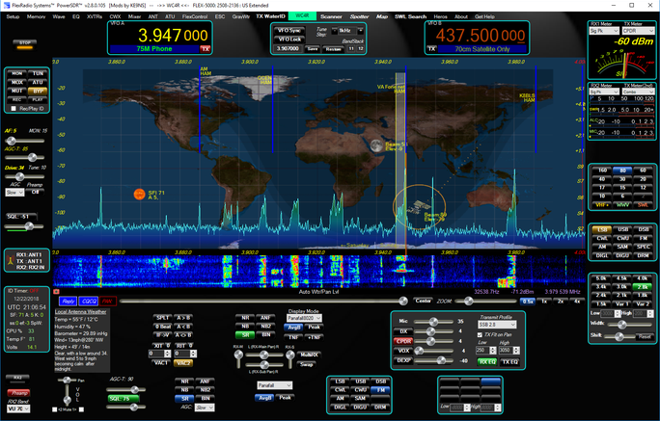Set zoom to 4x
The image size is (660, 421).
pyautogui.click(x=577, y=302)
